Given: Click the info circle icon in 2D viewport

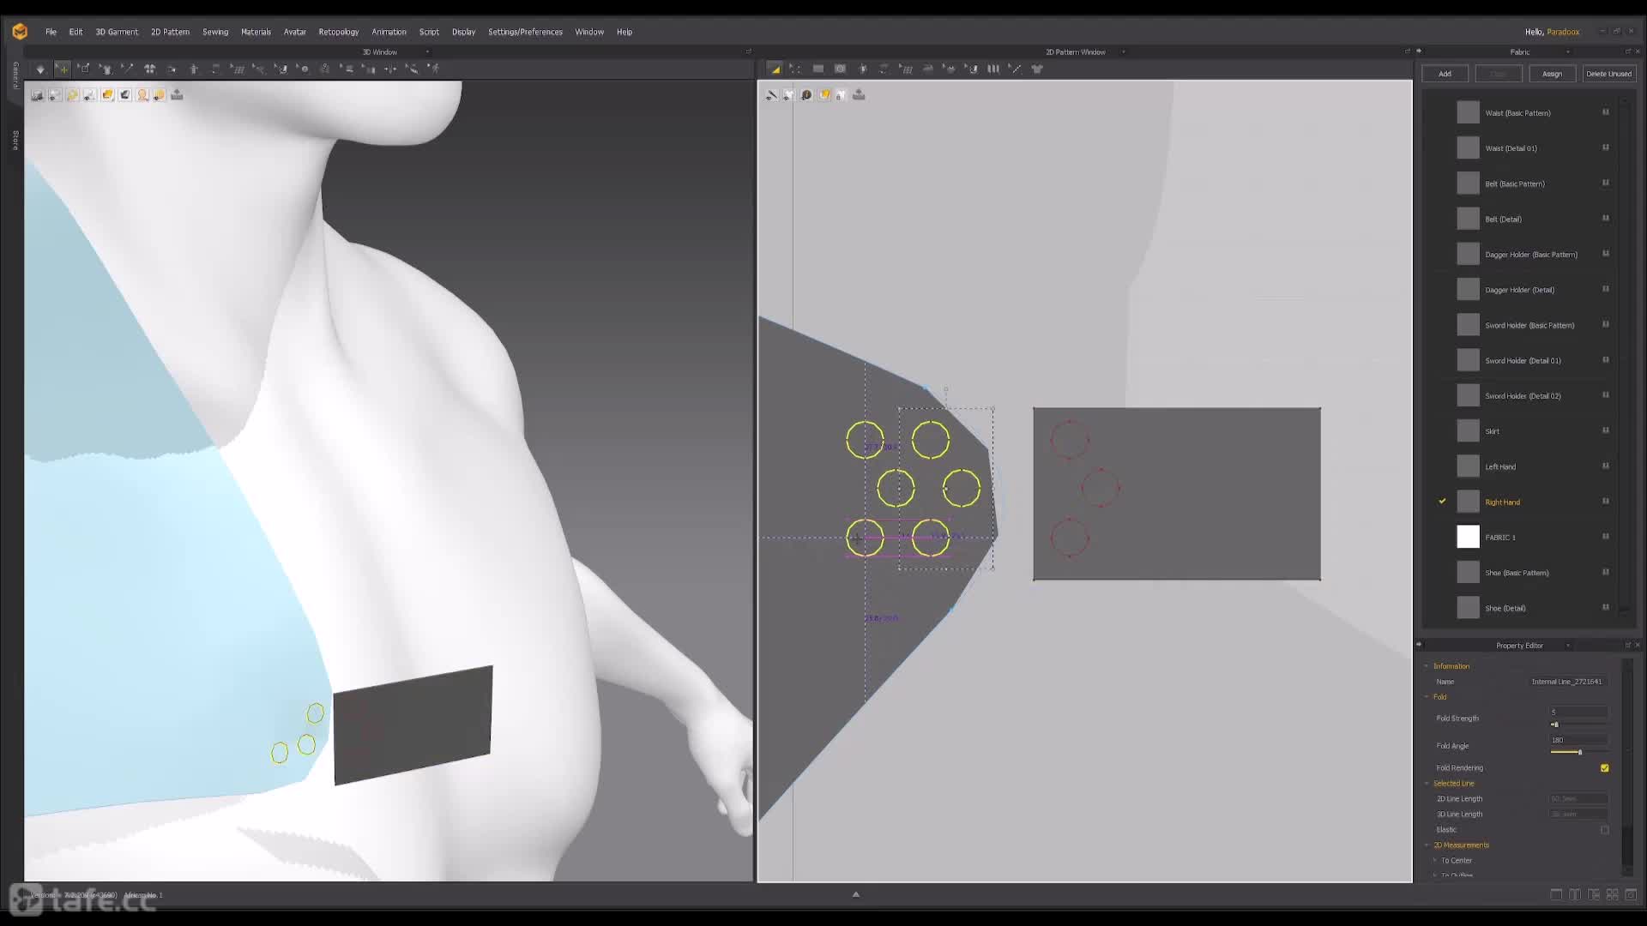Looking at the screenshot, I should point(806,95).
